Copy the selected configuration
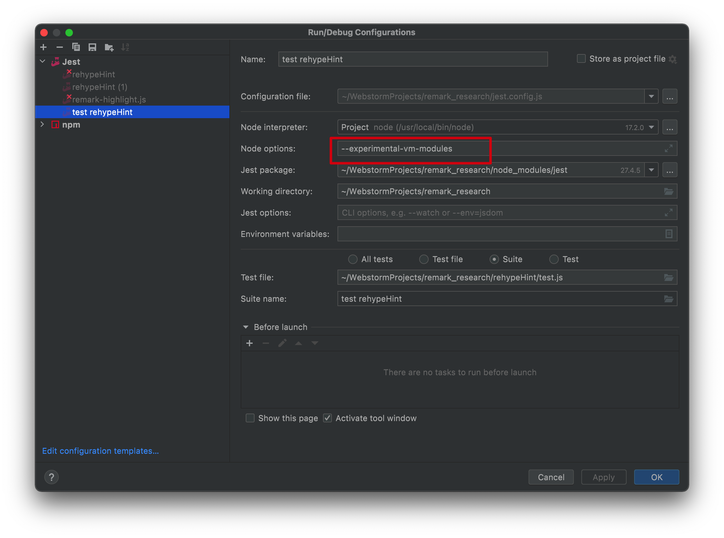This screenshot has width=724, height=538. (76, 47)
